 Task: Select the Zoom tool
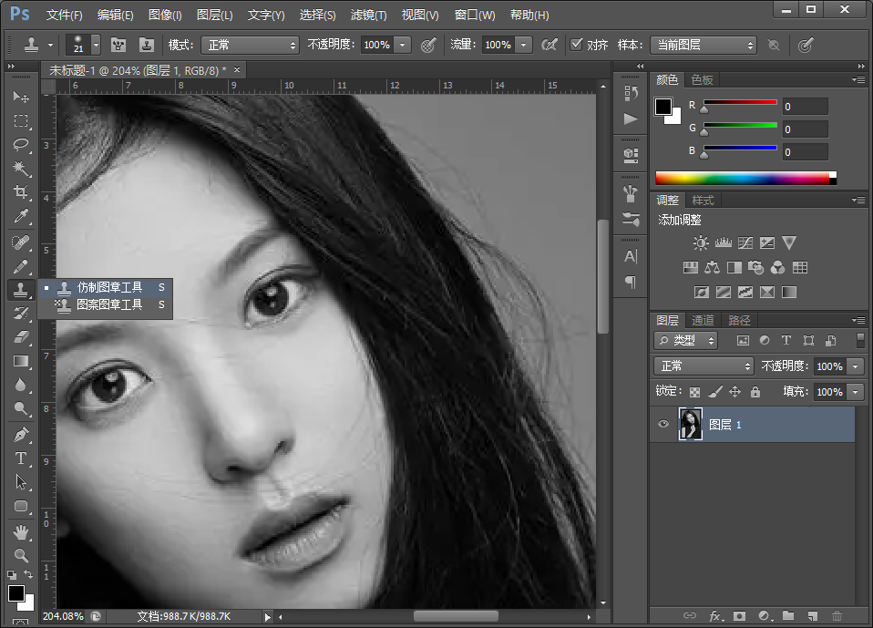point(21,556)
